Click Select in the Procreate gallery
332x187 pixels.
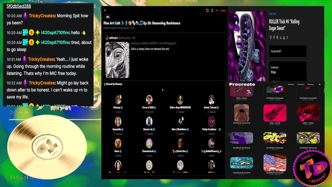[291, 84]
